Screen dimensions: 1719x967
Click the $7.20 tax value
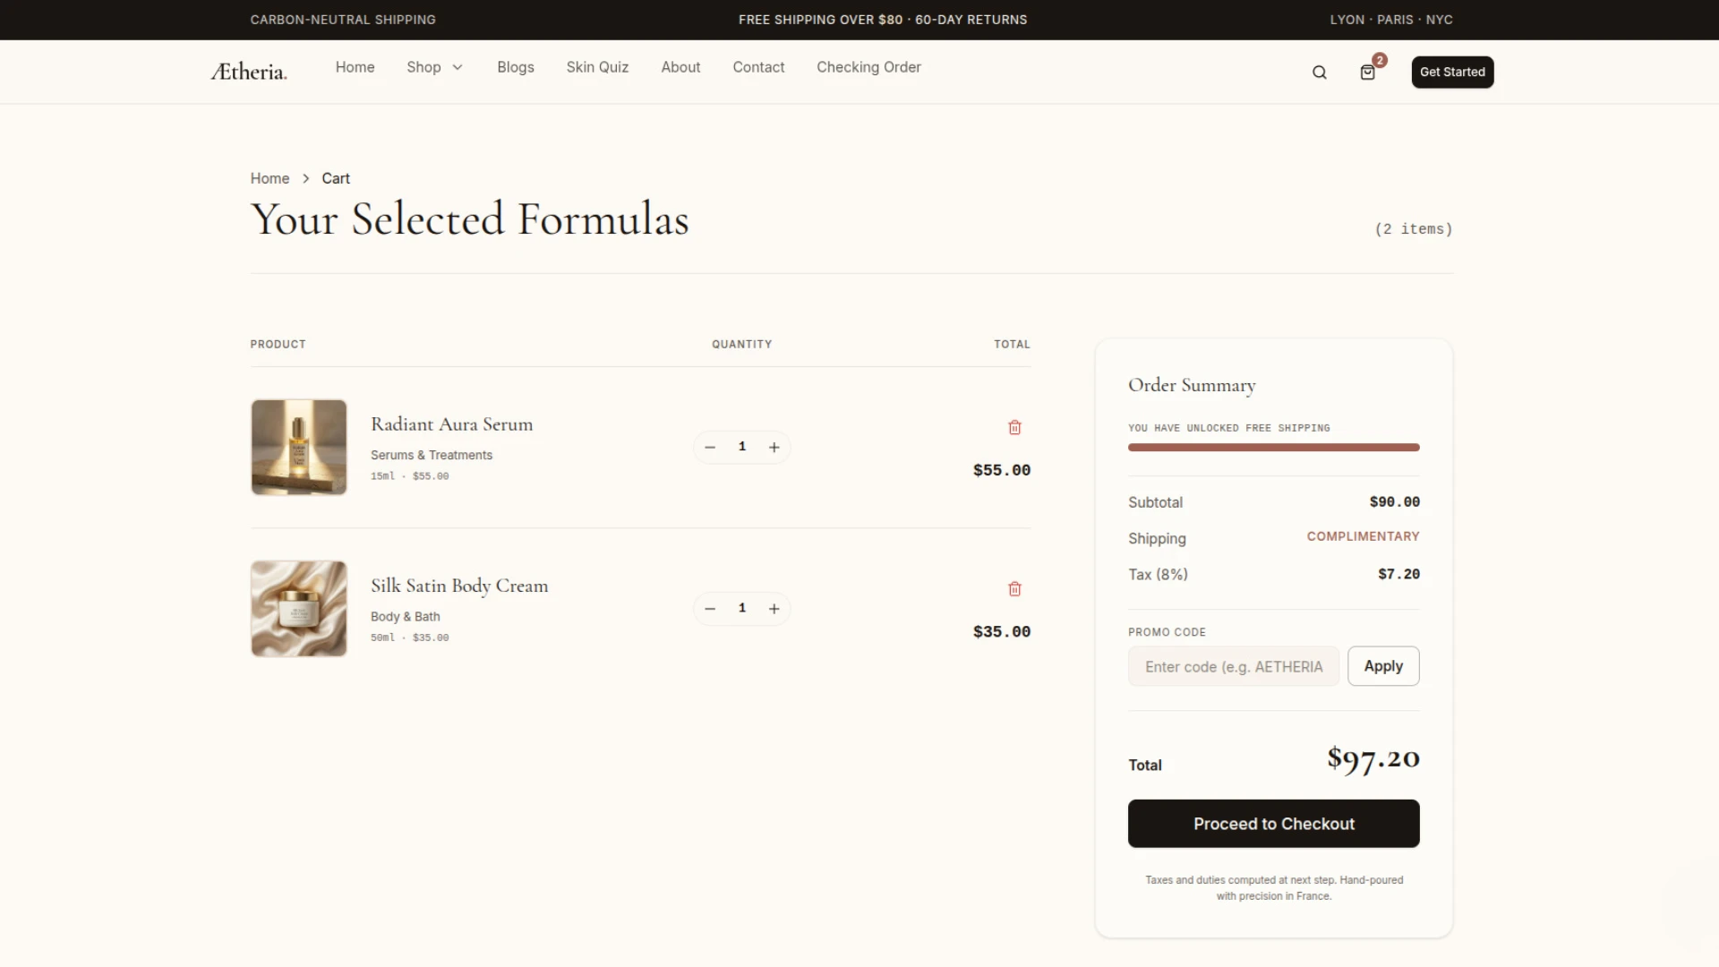coord(1398,574)
